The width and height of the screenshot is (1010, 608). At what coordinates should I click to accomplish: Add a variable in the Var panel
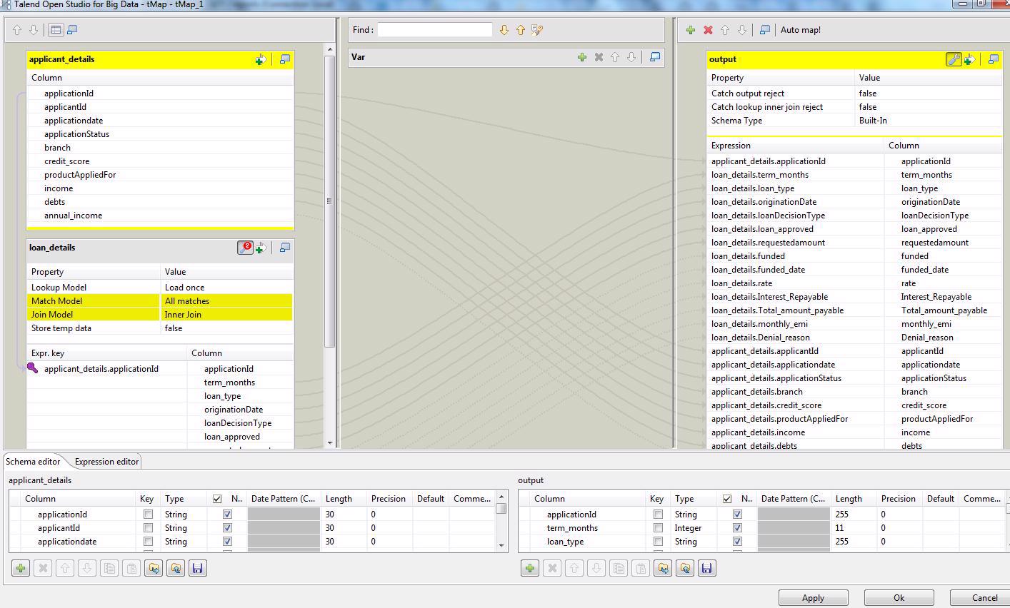pyautogui.click(x=582, y=57)
